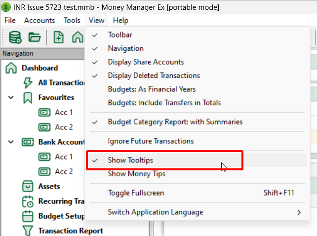Click the Acc 2 icon under Favourites
Screen dimensions: 317x236
(44, 127)
